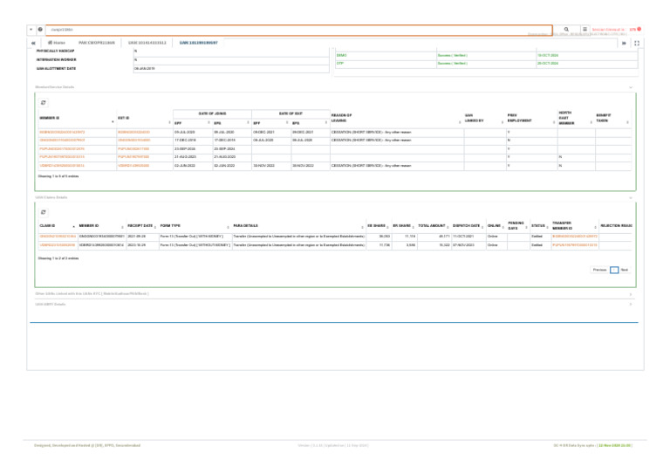Sort service table by Member ID column
Image resolution: width=670 pixels, height=474 pixels.
(77, 119)
